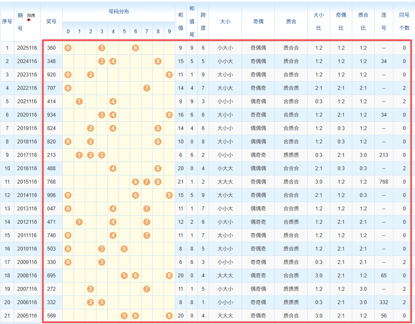Image resolution: width=415 pixels, height=324 pixels.
Task: Click the 同号个数 column header
Action: tap(404, 22)
